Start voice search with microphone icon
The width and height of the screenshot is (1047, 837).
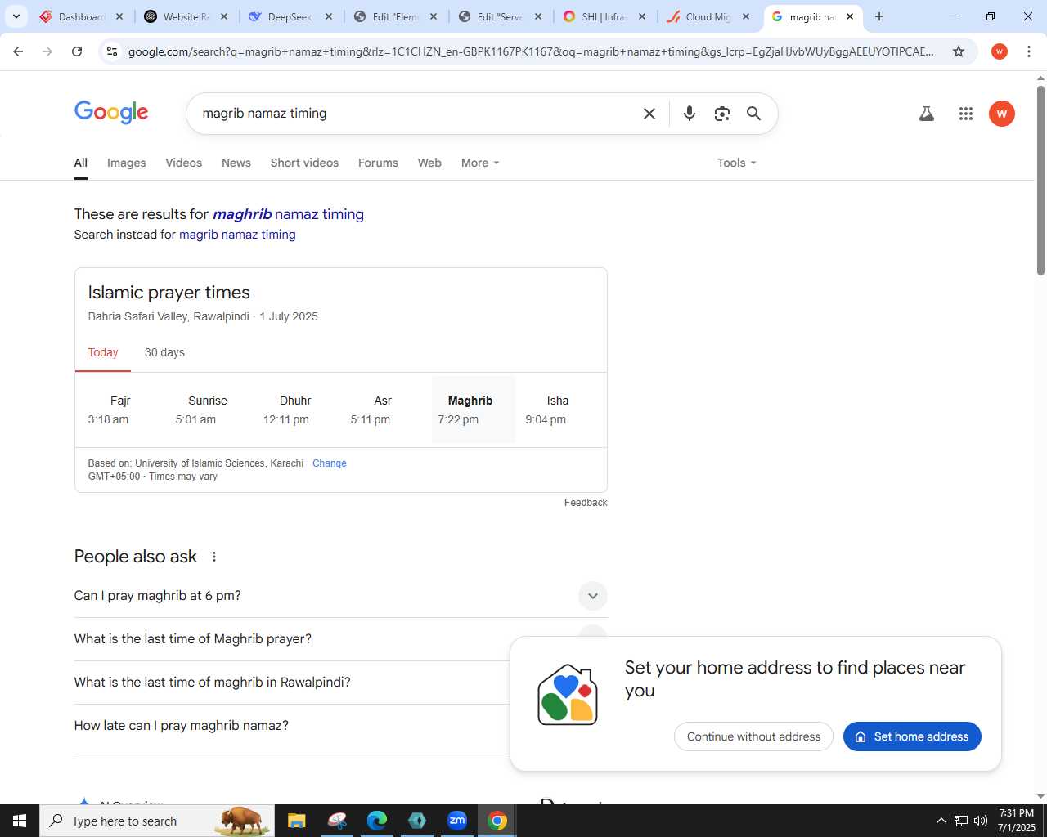[690, 114]
